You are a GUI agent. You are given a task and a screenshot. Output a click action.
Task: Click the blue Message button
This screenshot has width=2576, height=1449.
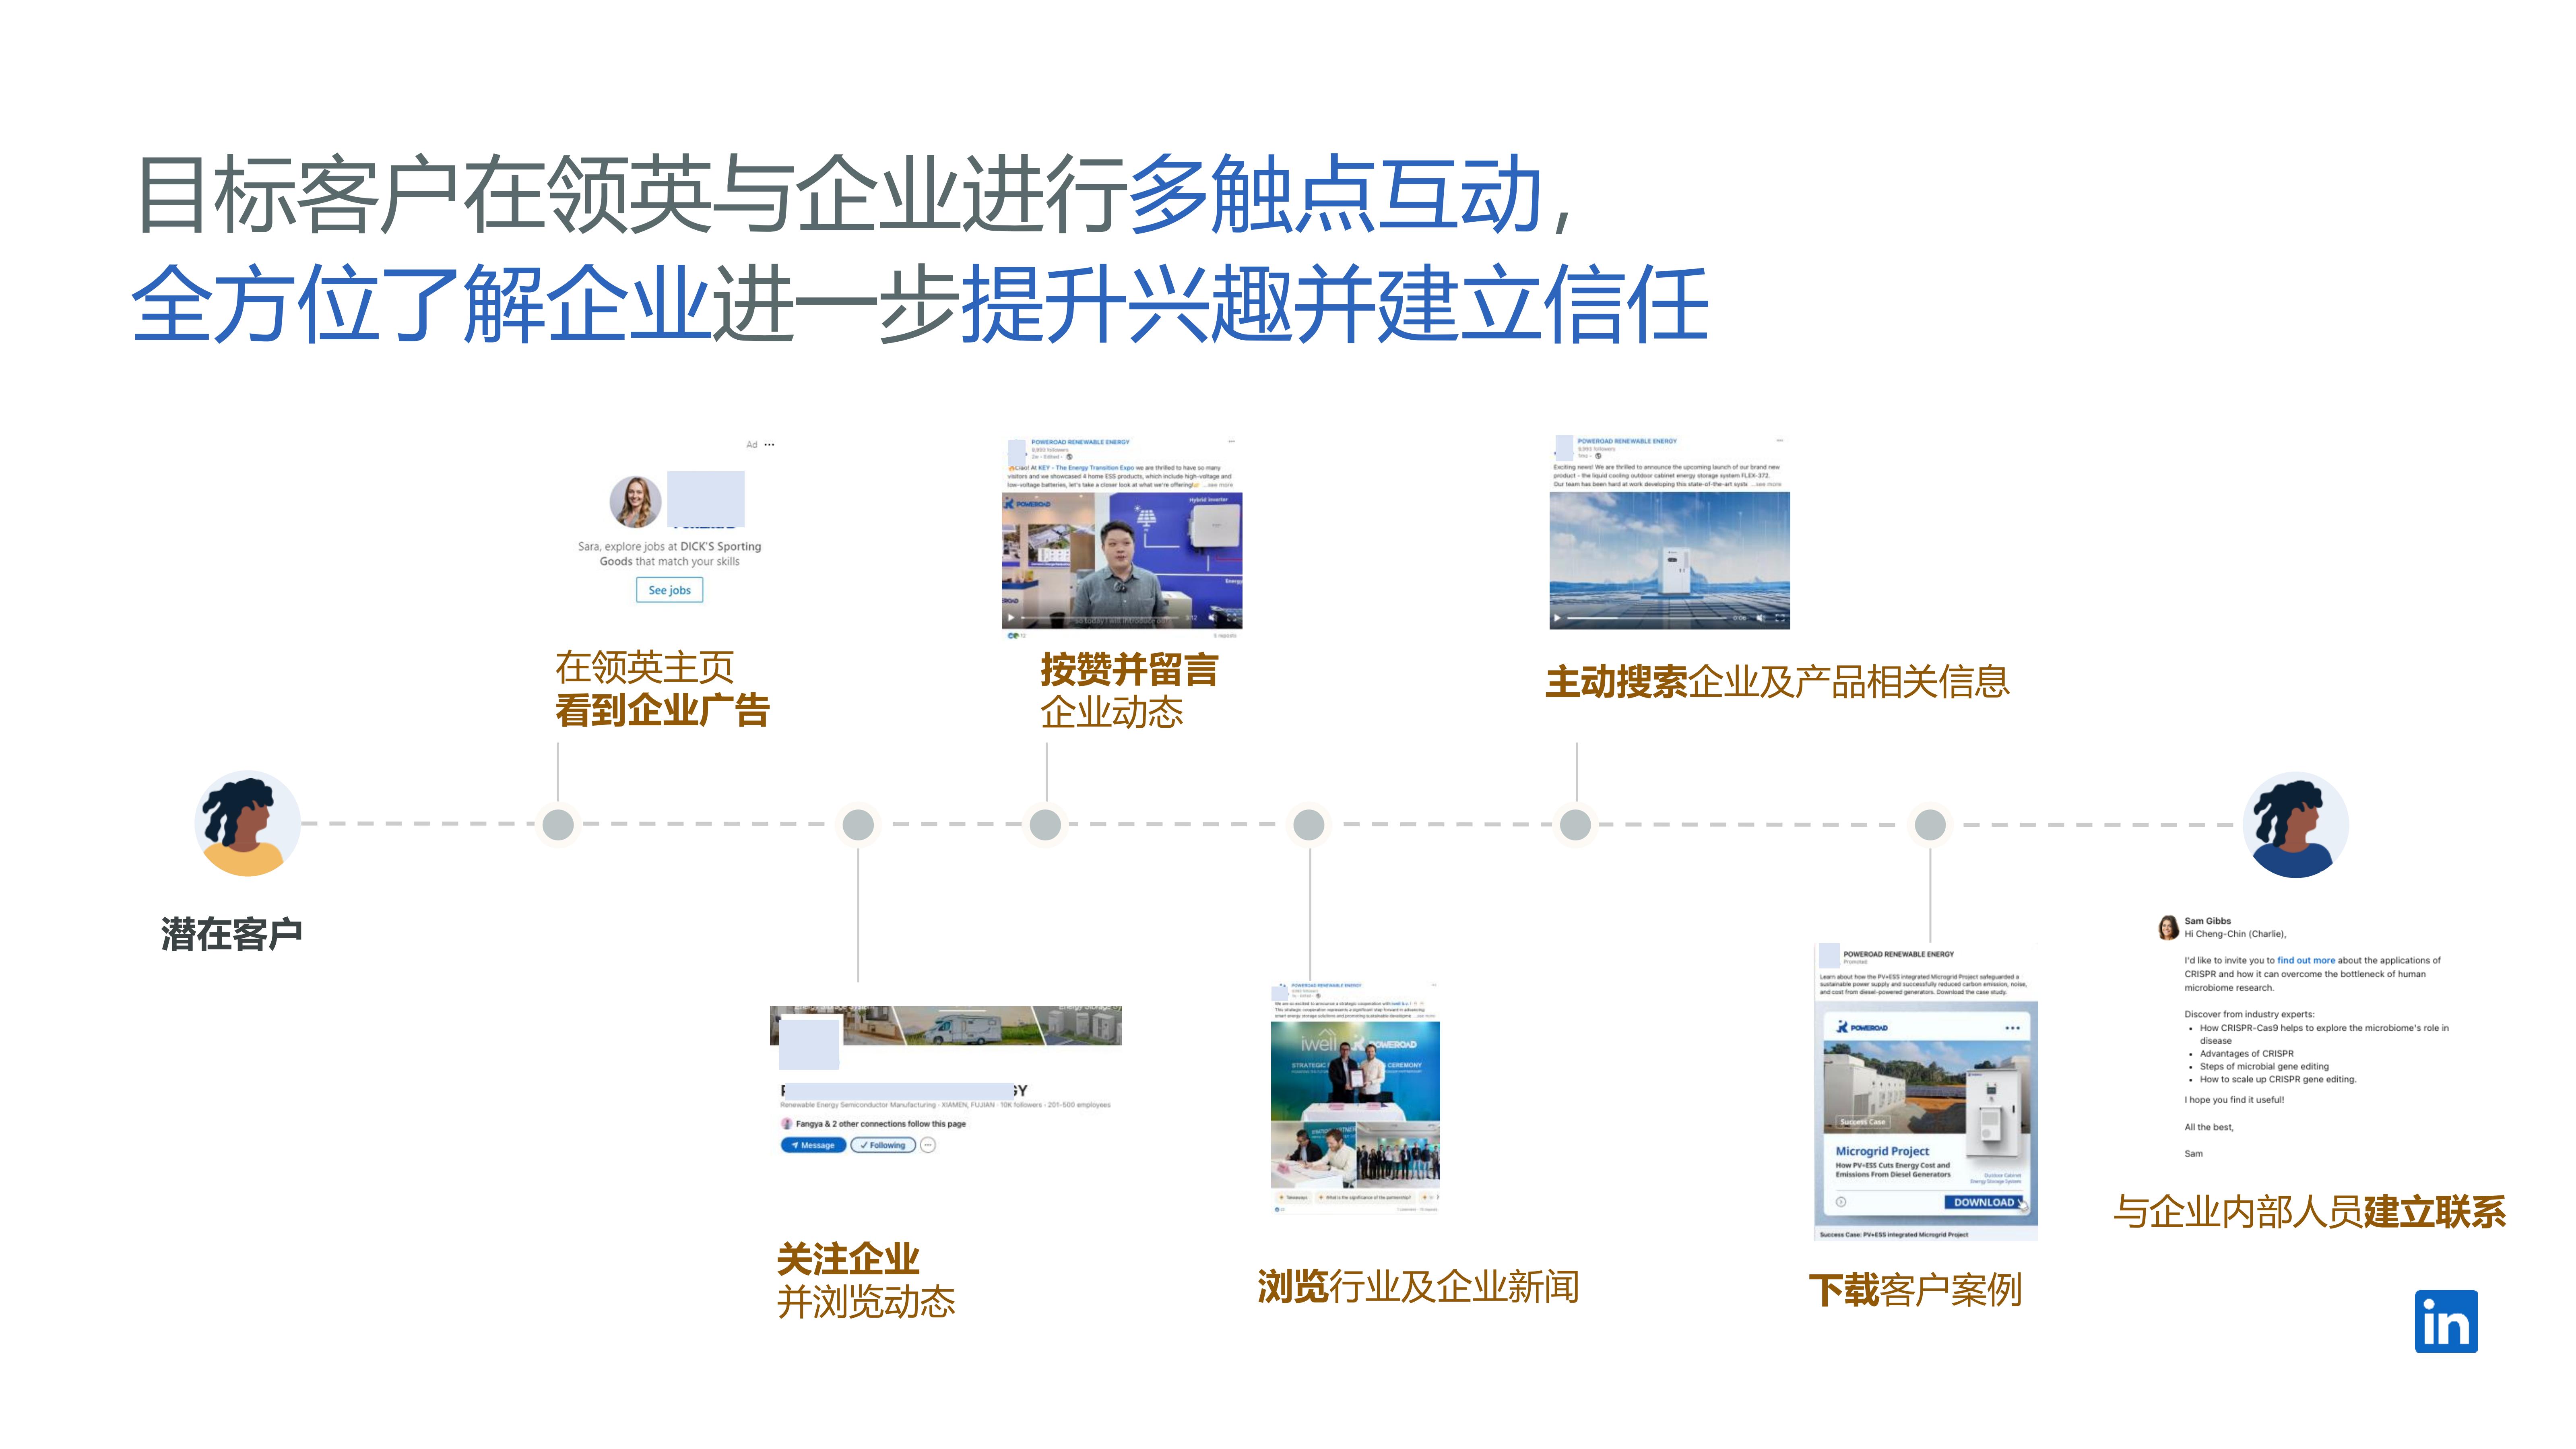coord(813,1145)
